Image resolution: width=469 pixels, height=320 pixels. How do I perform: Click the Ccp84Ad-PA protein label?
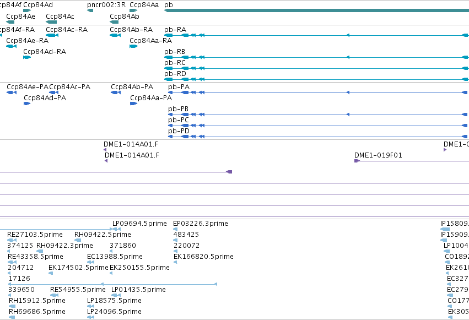45,98
